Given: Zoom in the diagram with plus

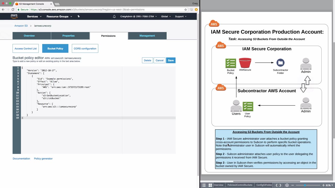Looking at the screenshot, I should [323, 185].
